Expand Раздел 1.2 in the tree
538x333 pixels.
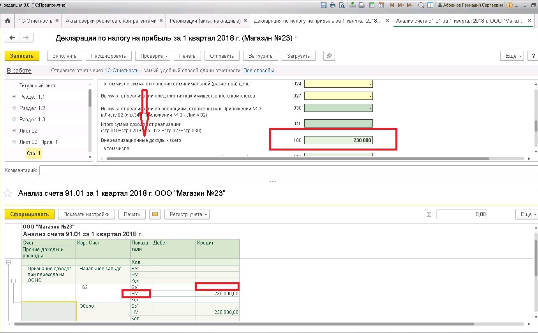click(14, 108)
